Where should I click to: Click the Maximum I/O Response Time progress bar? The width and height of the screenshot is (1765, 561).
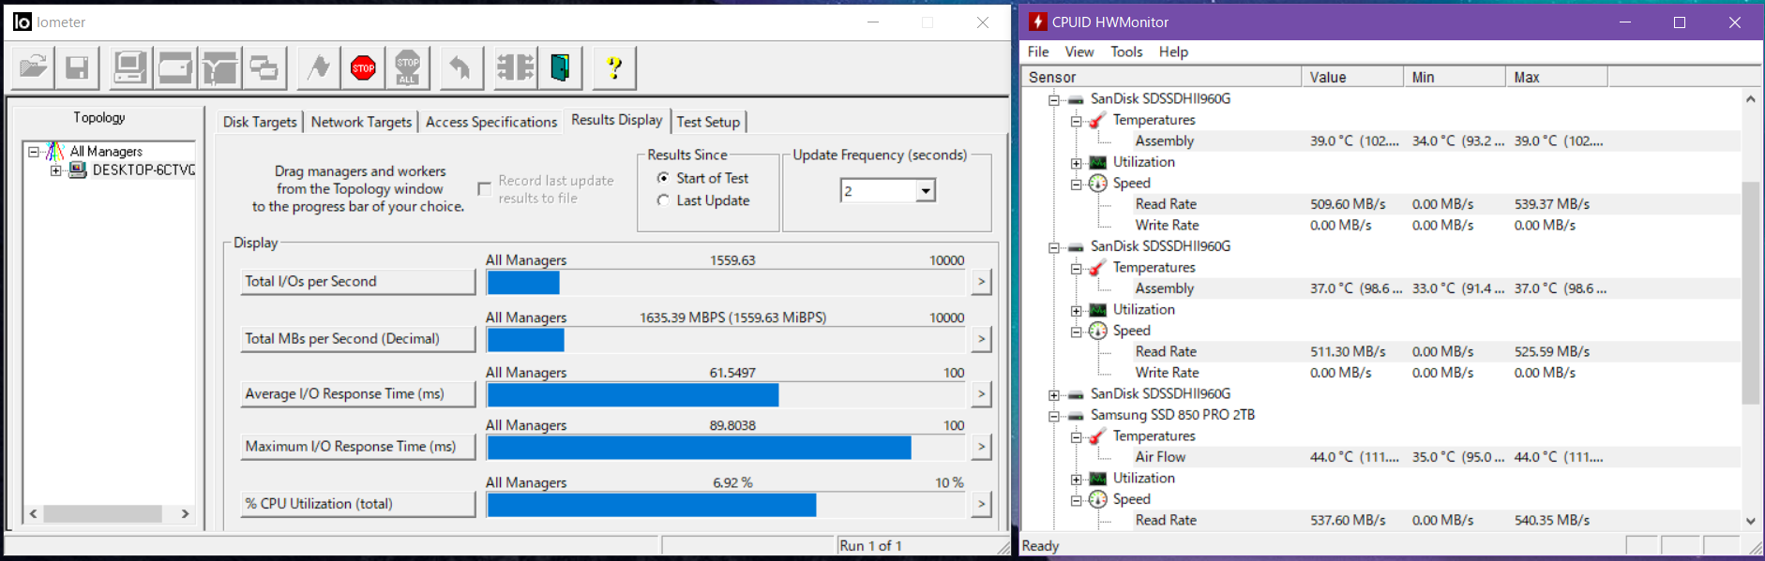coord(726,448)
